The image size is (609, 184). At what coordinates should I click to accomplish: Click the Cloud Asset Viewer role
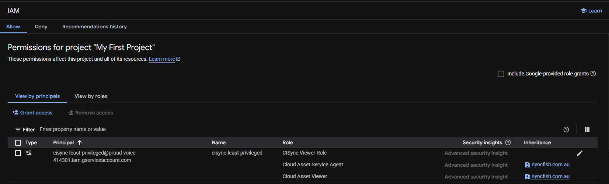pyautogui.click(x=305, y=176)
